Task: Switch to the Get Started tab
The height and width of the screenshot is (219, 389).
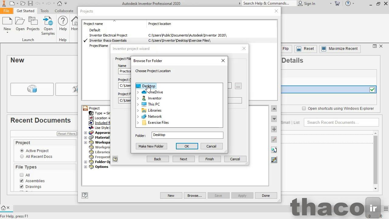Action: coord(26,11)
